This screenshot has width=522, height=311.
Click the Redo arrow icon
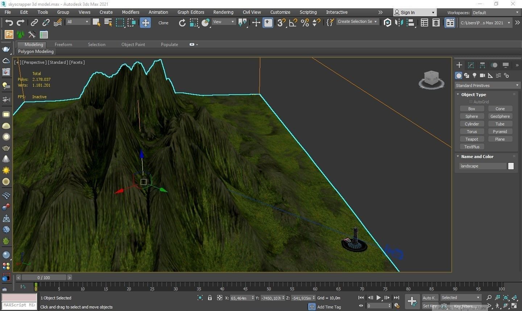pyautogui.click(x=21, y=22)
